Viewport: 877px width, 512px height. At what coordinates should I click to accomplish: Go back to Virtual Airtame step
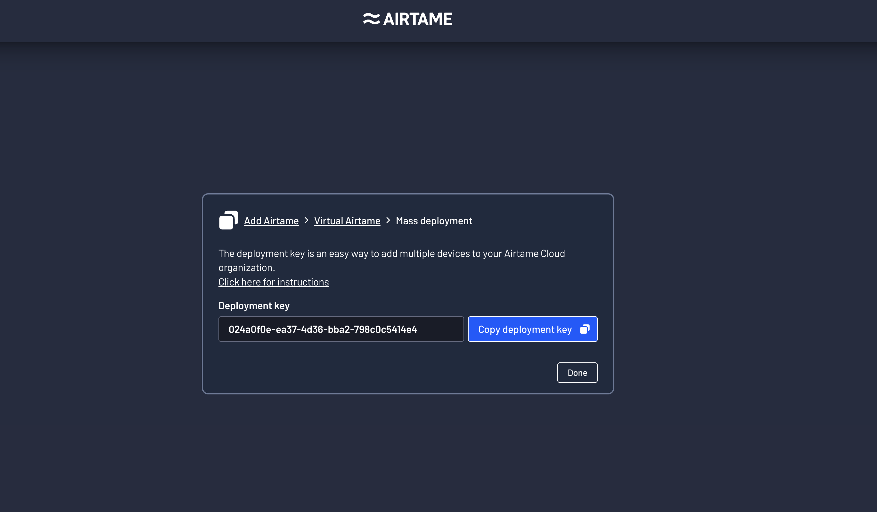[x=347, y=221]
